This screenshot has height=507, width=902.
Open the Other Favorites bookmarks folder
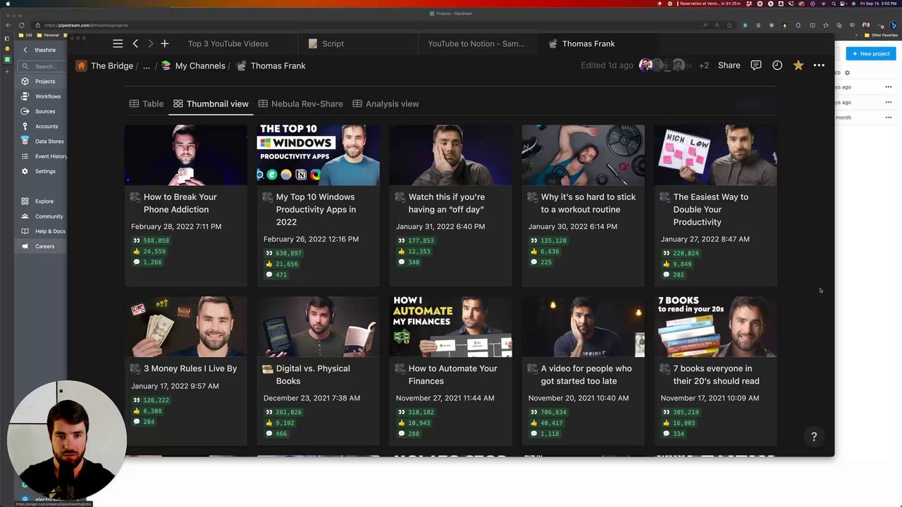881,35
